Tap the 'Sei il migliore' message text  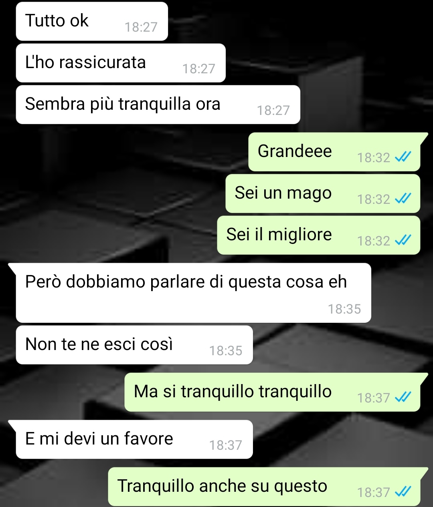279,235
